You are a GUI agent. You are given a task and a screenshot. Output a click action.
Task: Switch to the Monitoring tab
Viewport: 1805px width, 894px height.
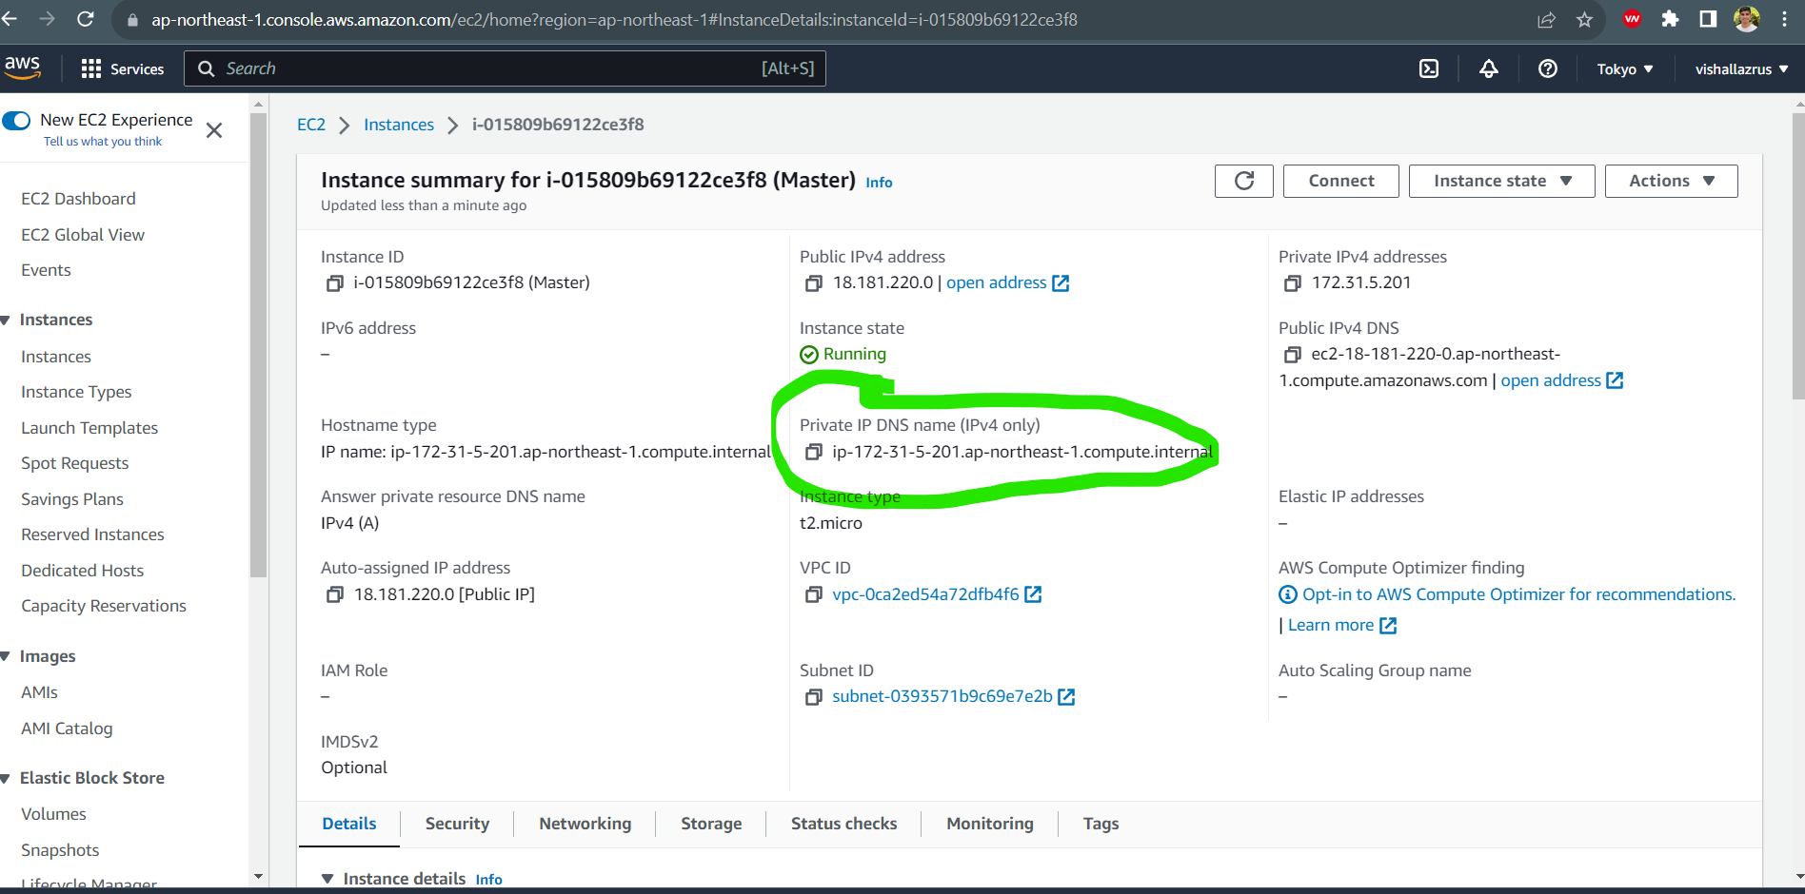tap(989, 824)
